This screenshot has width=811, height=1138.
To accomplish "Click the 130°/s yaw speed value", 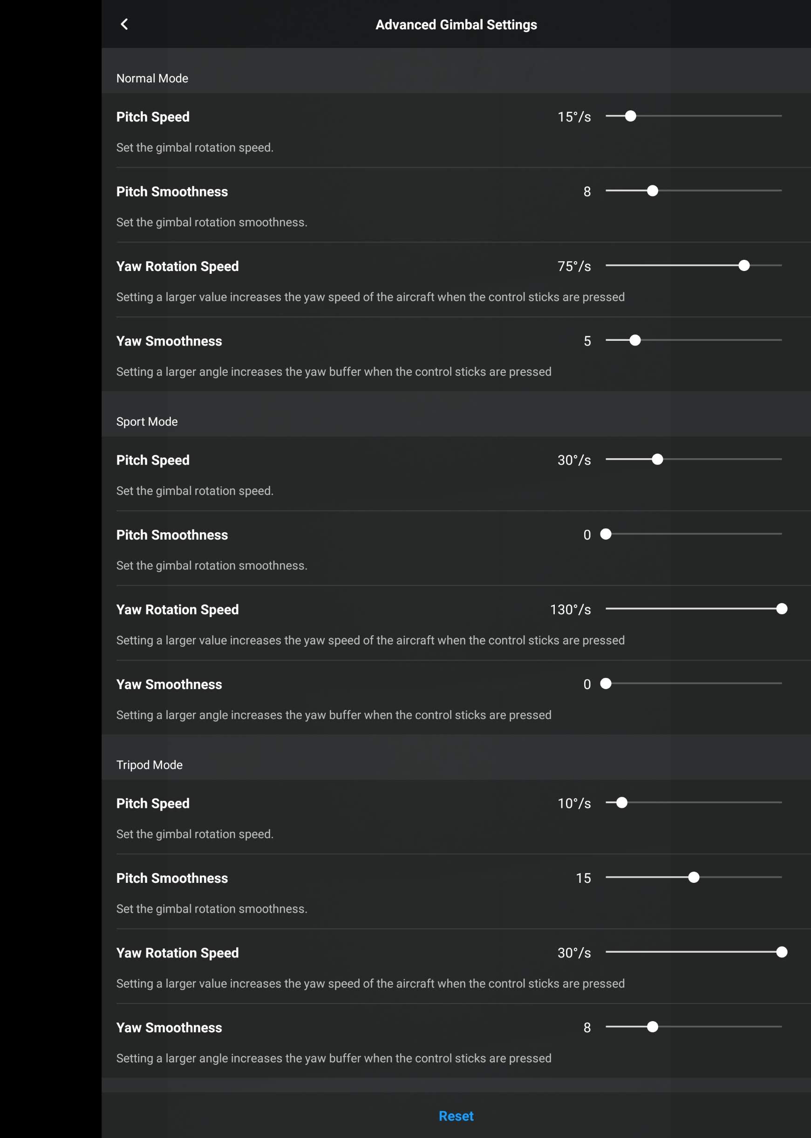I will click(x=570, y=610).
